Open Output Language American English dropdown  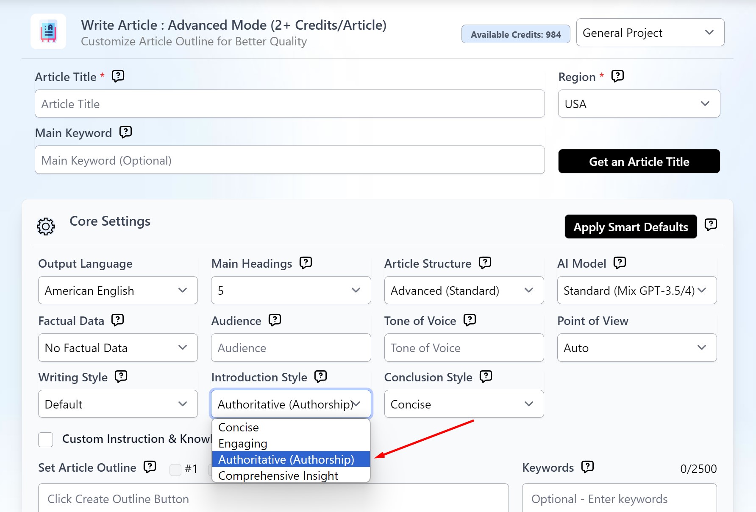[118, 290]
